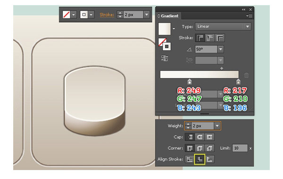
Task: Align stroke to center
Action: pos(190,159)
